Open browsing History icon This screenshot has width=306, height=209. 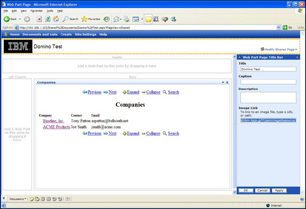pyautogui.click(x=106, y=19)
